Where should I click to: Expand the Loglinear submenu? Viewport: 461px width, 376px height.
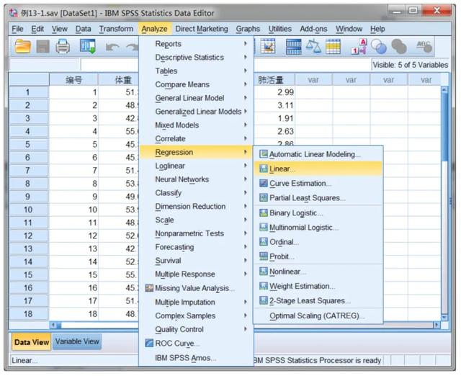click(x=196, y=166)
